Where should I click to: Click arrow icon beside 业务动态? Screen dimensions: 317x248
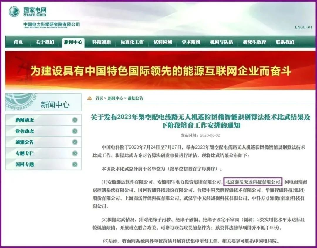[x=75, y=131]
